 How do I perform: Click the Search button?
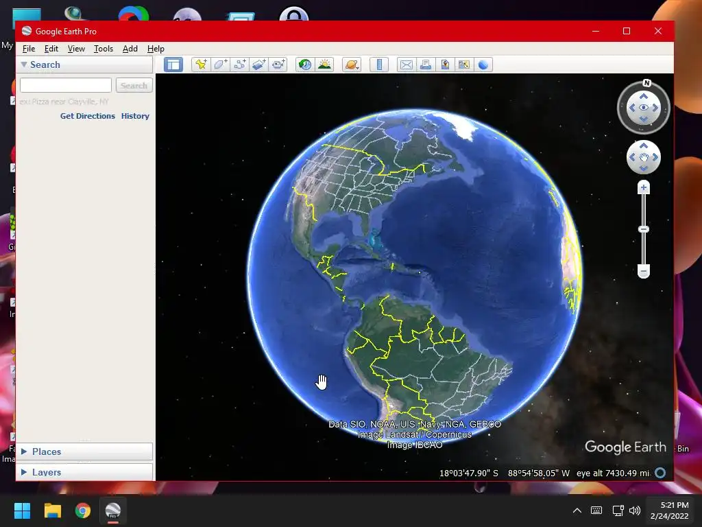click(x=134, y=85)
